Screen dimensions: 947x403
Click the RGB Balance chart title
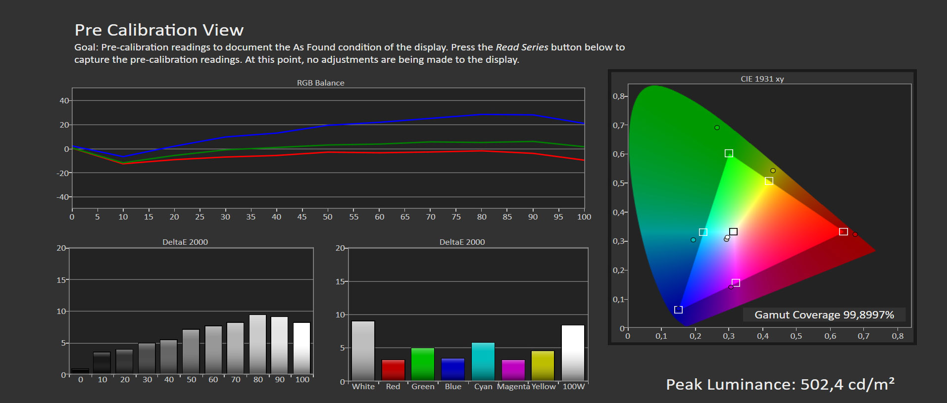320,83
